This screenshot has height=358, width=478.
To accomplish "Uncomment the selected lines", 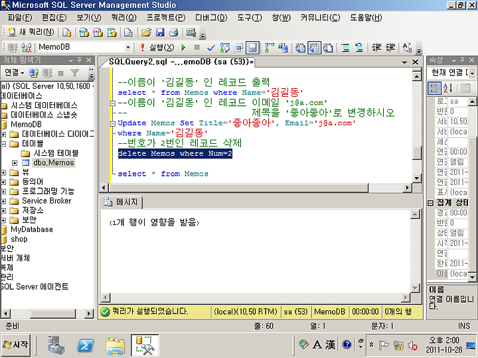I will [359, 48].
